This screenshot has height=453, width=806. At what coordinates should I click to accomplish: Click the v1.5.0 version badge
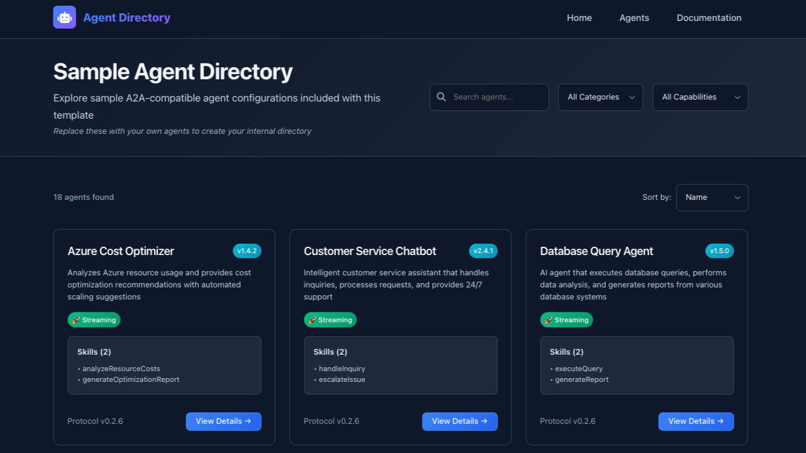point(720,251)
